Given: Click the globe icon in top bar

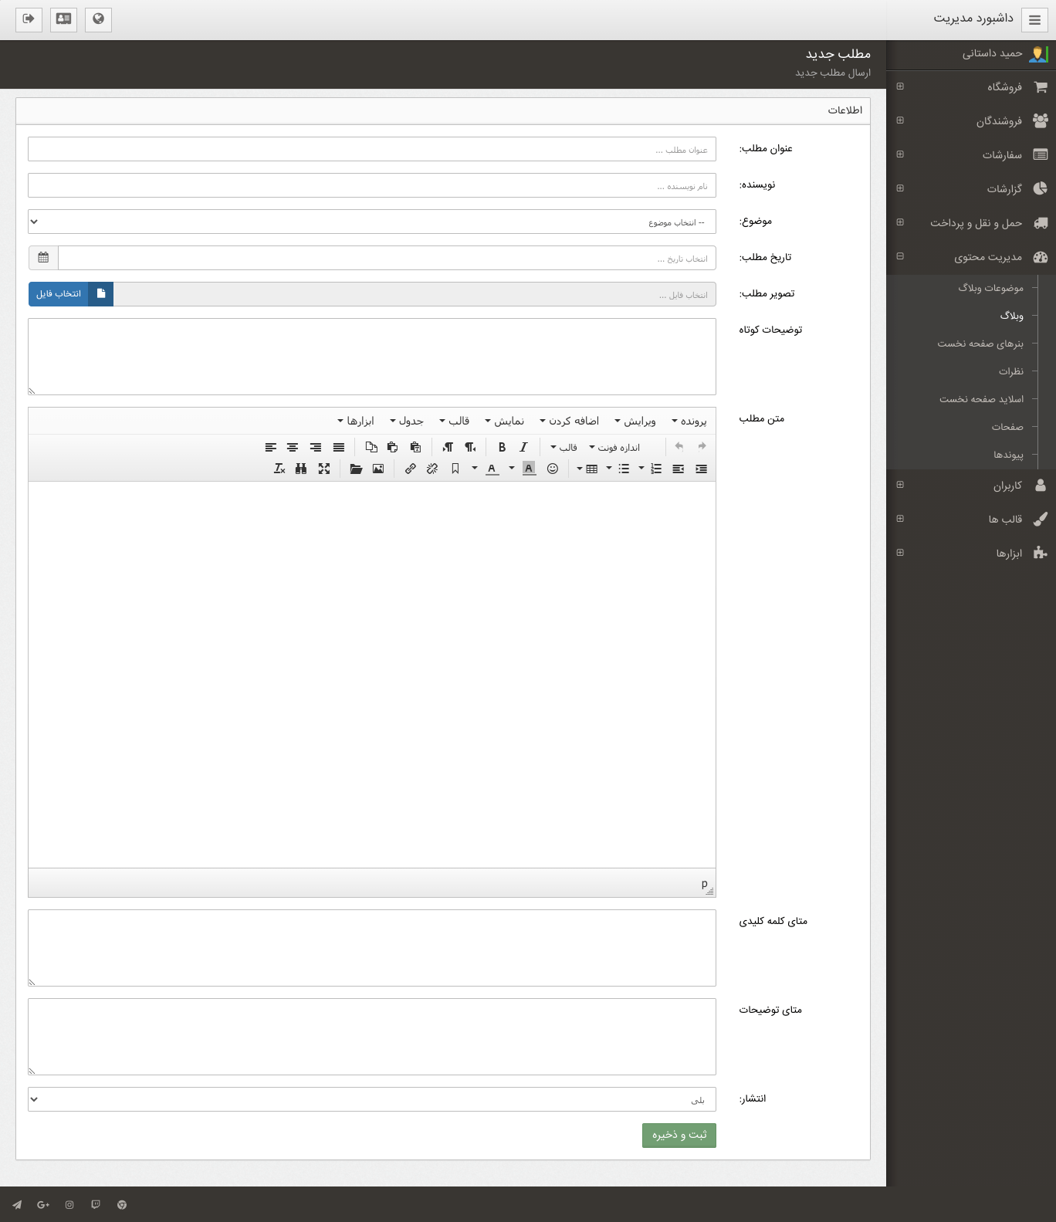Looking at the screenshot, I should click(98, 19).
